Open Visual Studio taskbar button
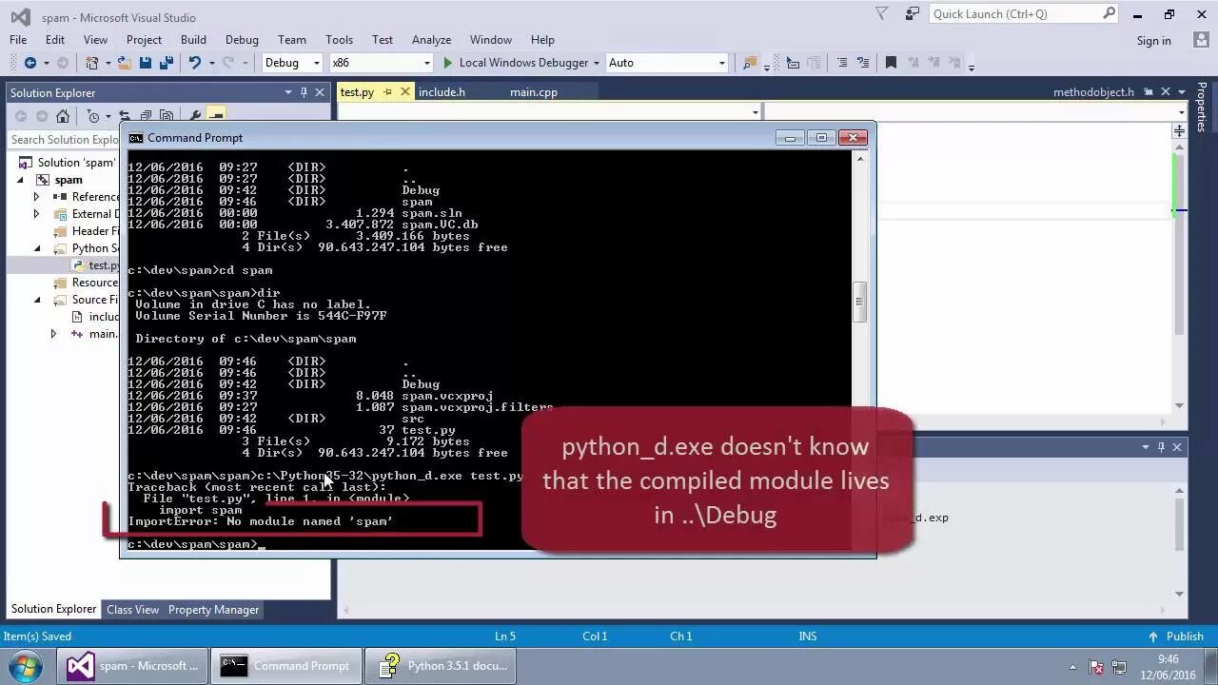Screen dimensions: 1218x685 pyautogui.click(x=132, y=666)
